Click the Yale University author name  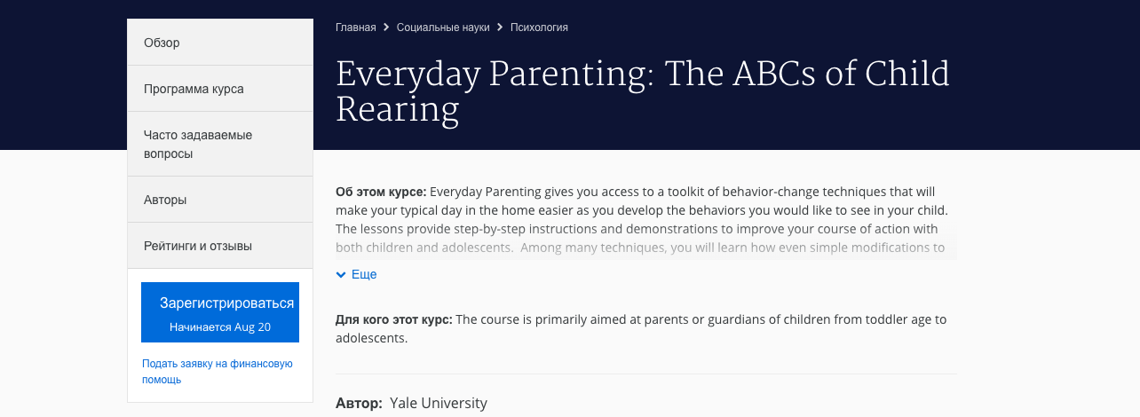tap(439, 404)
